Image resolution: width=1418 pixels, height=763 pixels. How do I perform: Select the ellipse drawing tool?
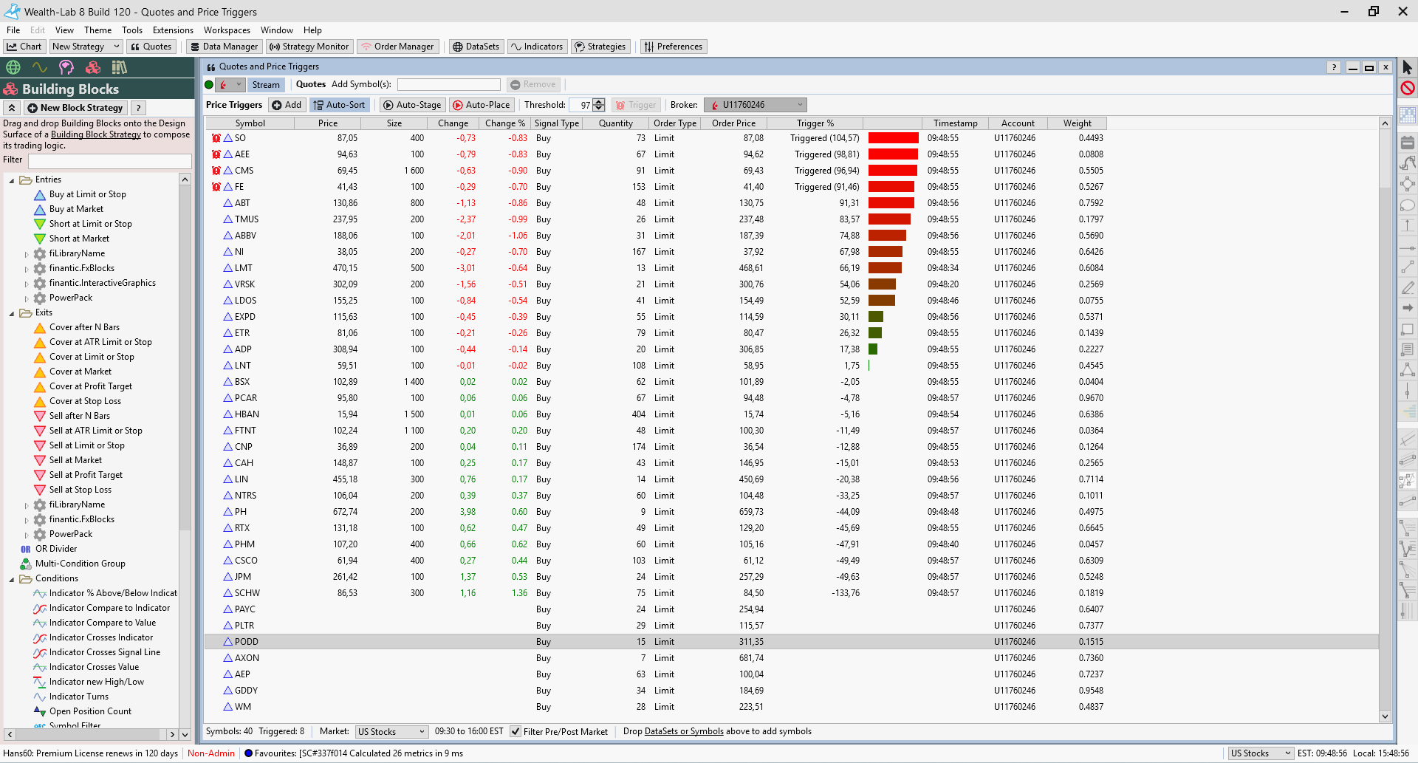click(x=1408, y=205)
